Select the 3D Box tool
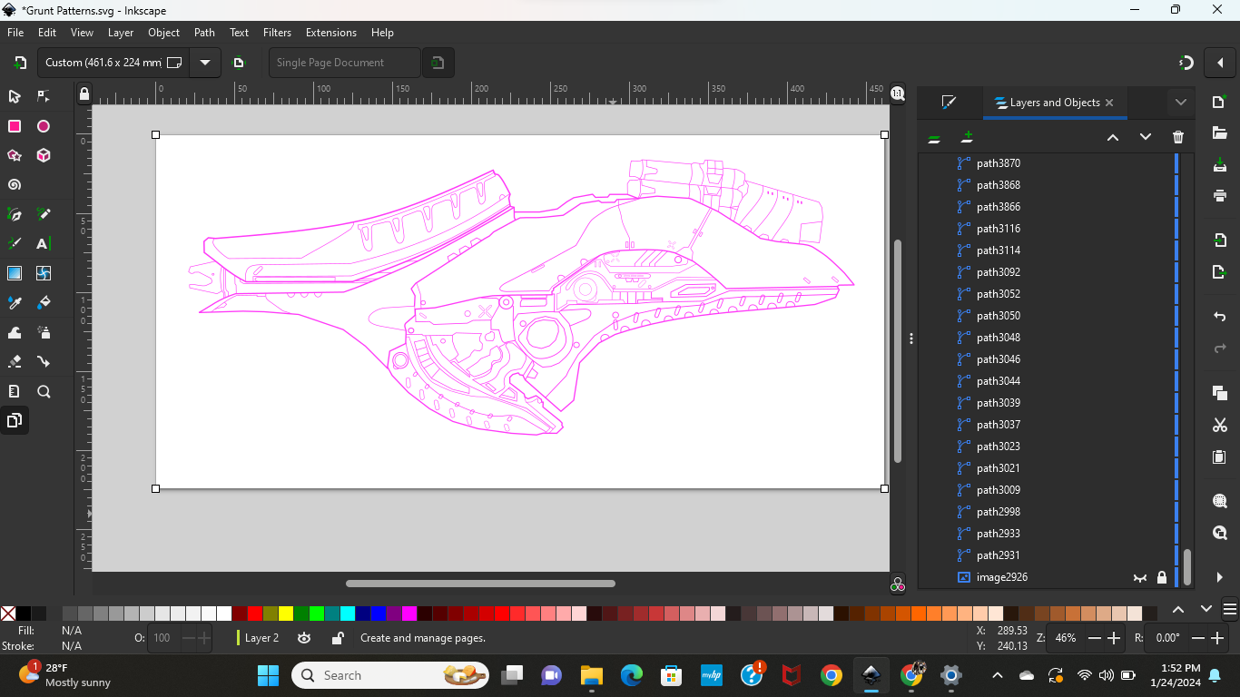 click(44, 155)
